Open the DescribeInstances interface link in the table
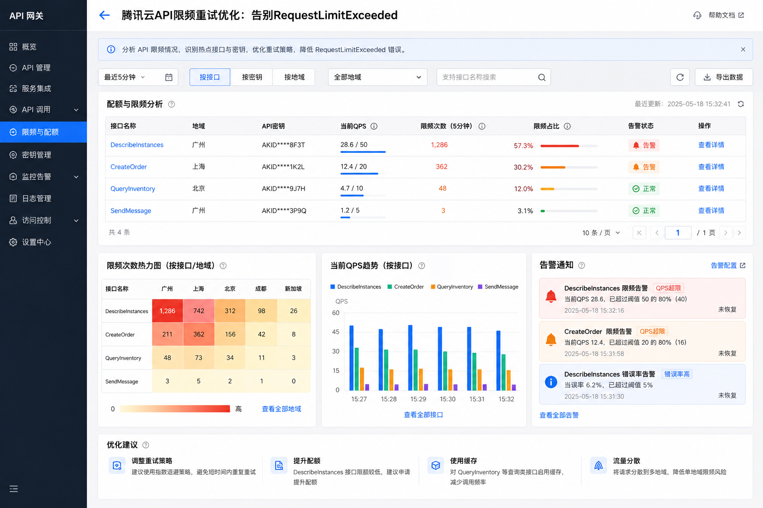This screenshot has width=763, height=508. click(x=137, y=145)
